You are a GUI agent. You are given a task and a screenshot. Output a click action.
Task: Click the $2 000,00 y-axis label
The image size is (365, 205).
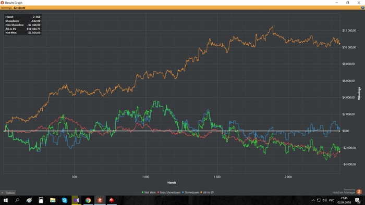click(348, 114)
